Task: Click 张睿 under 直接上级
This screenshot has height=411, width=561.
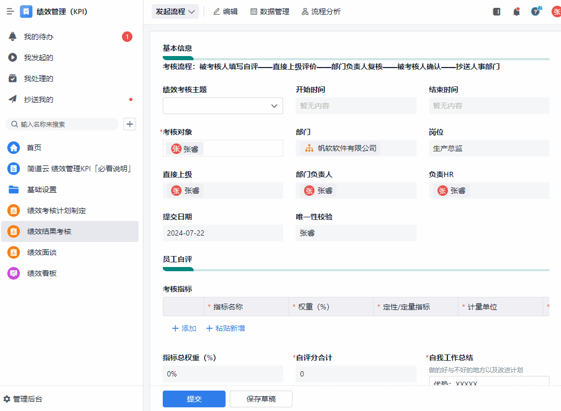Action: point(185,191)
